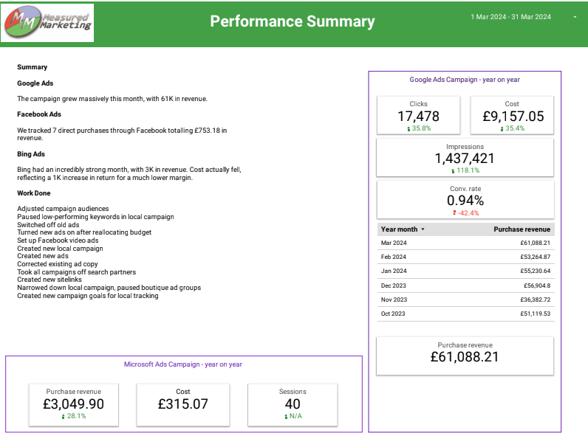Click the Google Ads Campaign - year on year title
Screen dimensions: 588x433
tap(465, 80)
